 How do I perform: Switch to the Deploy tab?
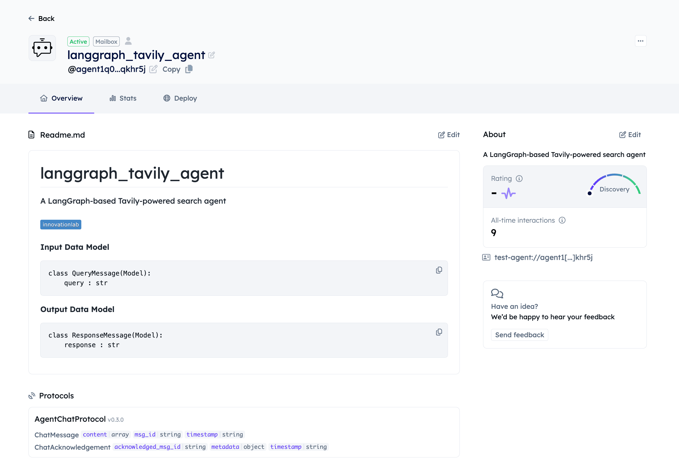click(x=180, y=98)
